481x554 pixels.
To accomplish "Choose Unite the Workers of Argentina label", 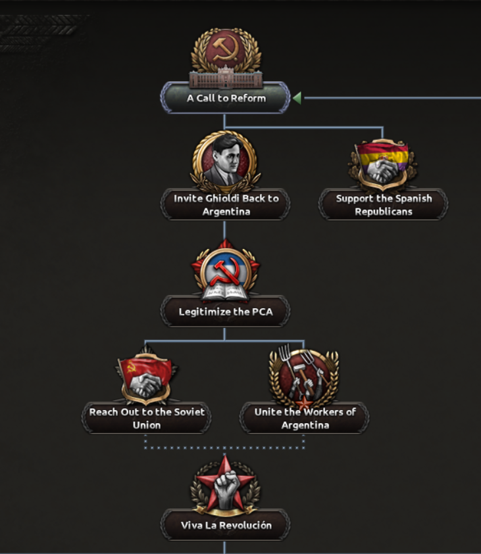I will pos(304,419).
